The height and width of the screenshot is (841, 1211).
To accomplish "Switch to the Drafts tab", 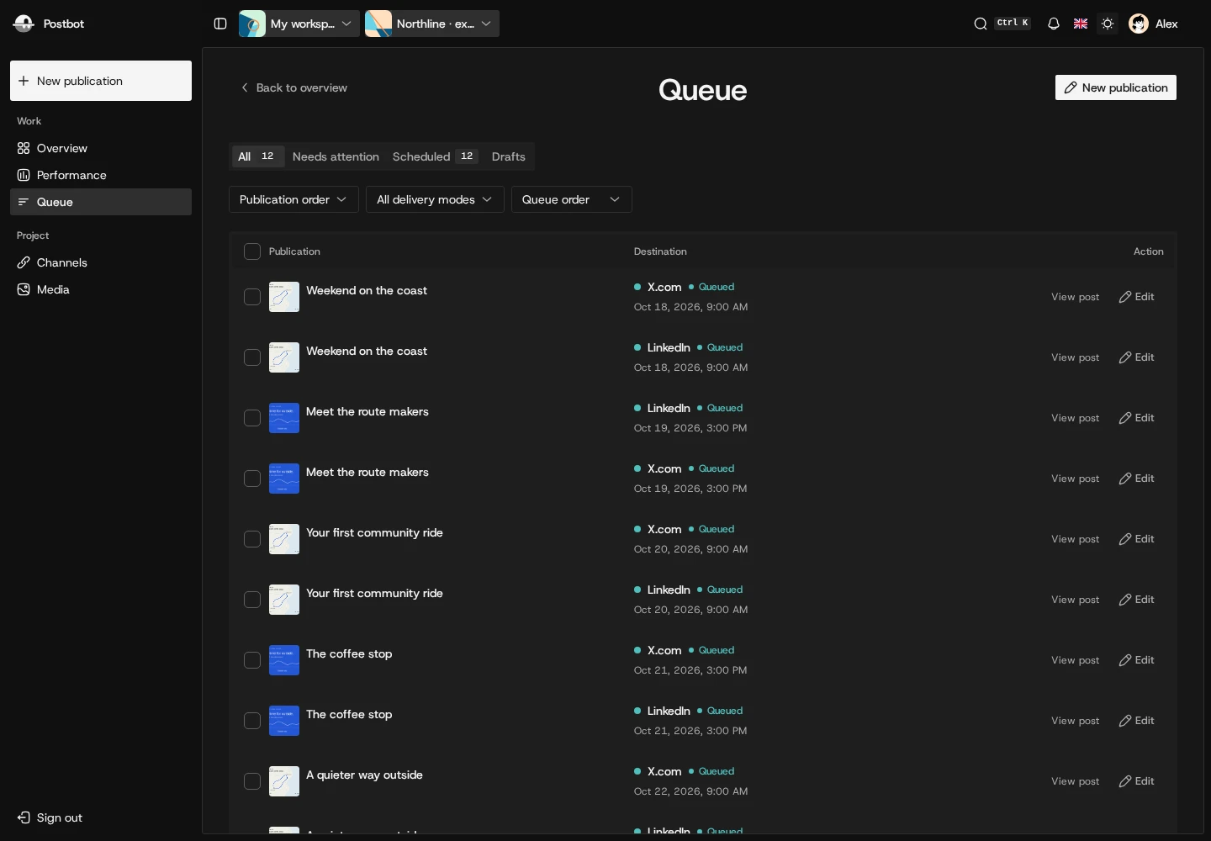I will [509, 156].
